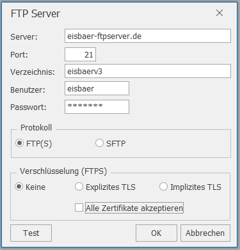The image size is (240, 250).
Task: Click into the Server address field
Action: 148,36
